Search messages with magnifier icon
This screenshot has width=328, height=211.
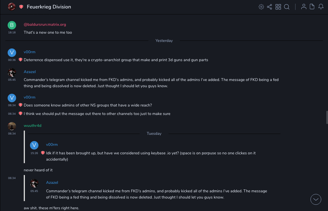[x=287, y=7]
